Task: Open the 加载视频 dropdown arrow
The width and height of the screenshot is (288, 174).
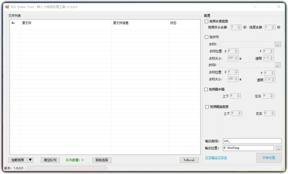Action: pos(30,160)
